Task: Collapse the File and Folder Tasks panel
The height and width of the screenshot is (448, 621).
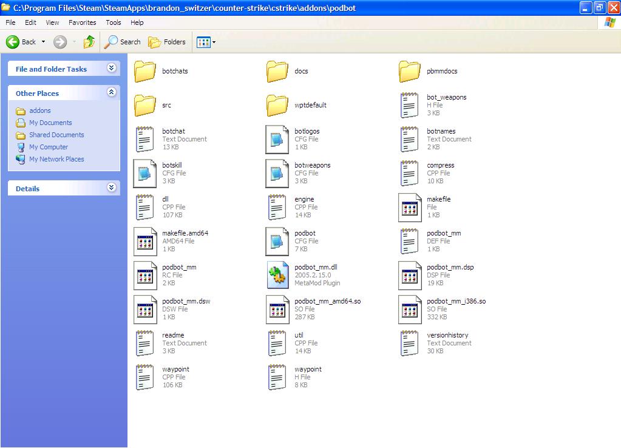Action: (x=111, y=69)
